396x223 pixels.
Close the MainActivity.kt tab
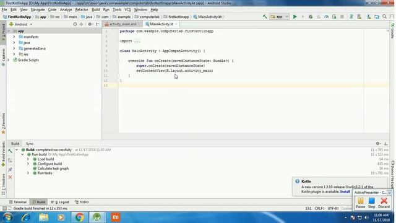[x=176, y=24]
